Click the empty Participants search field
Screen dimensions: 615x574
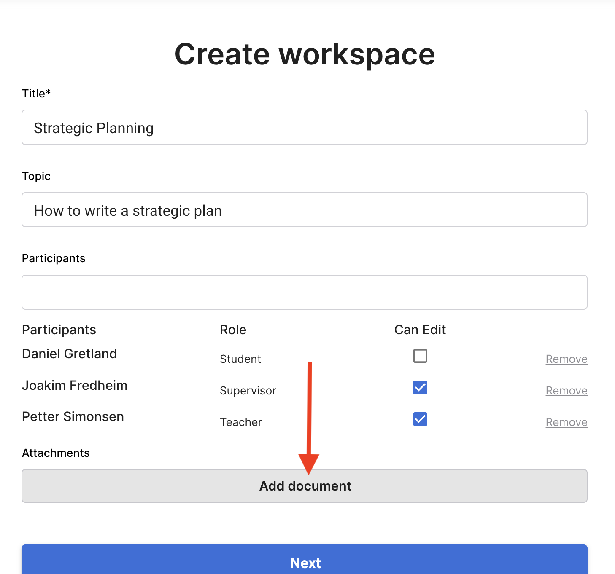(x=304, y=292)
